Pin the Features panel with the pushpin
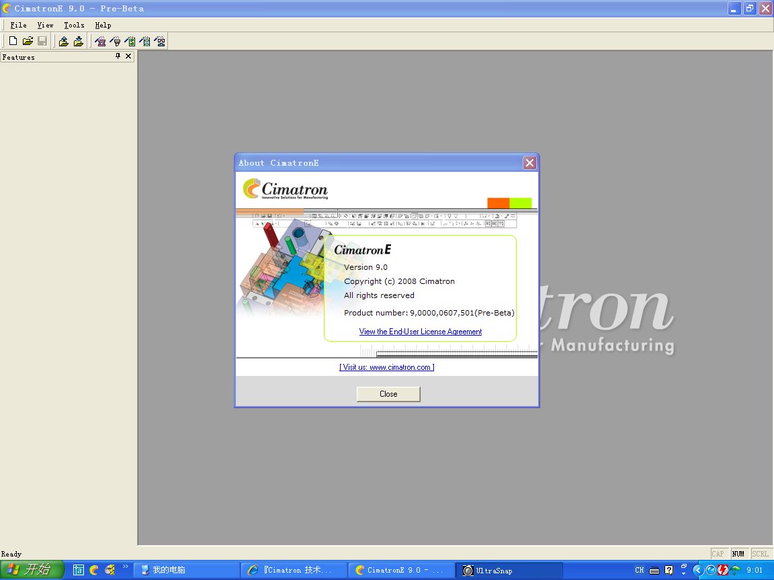The width and height of the screenshot is (774, 580). tap(118, 56)
